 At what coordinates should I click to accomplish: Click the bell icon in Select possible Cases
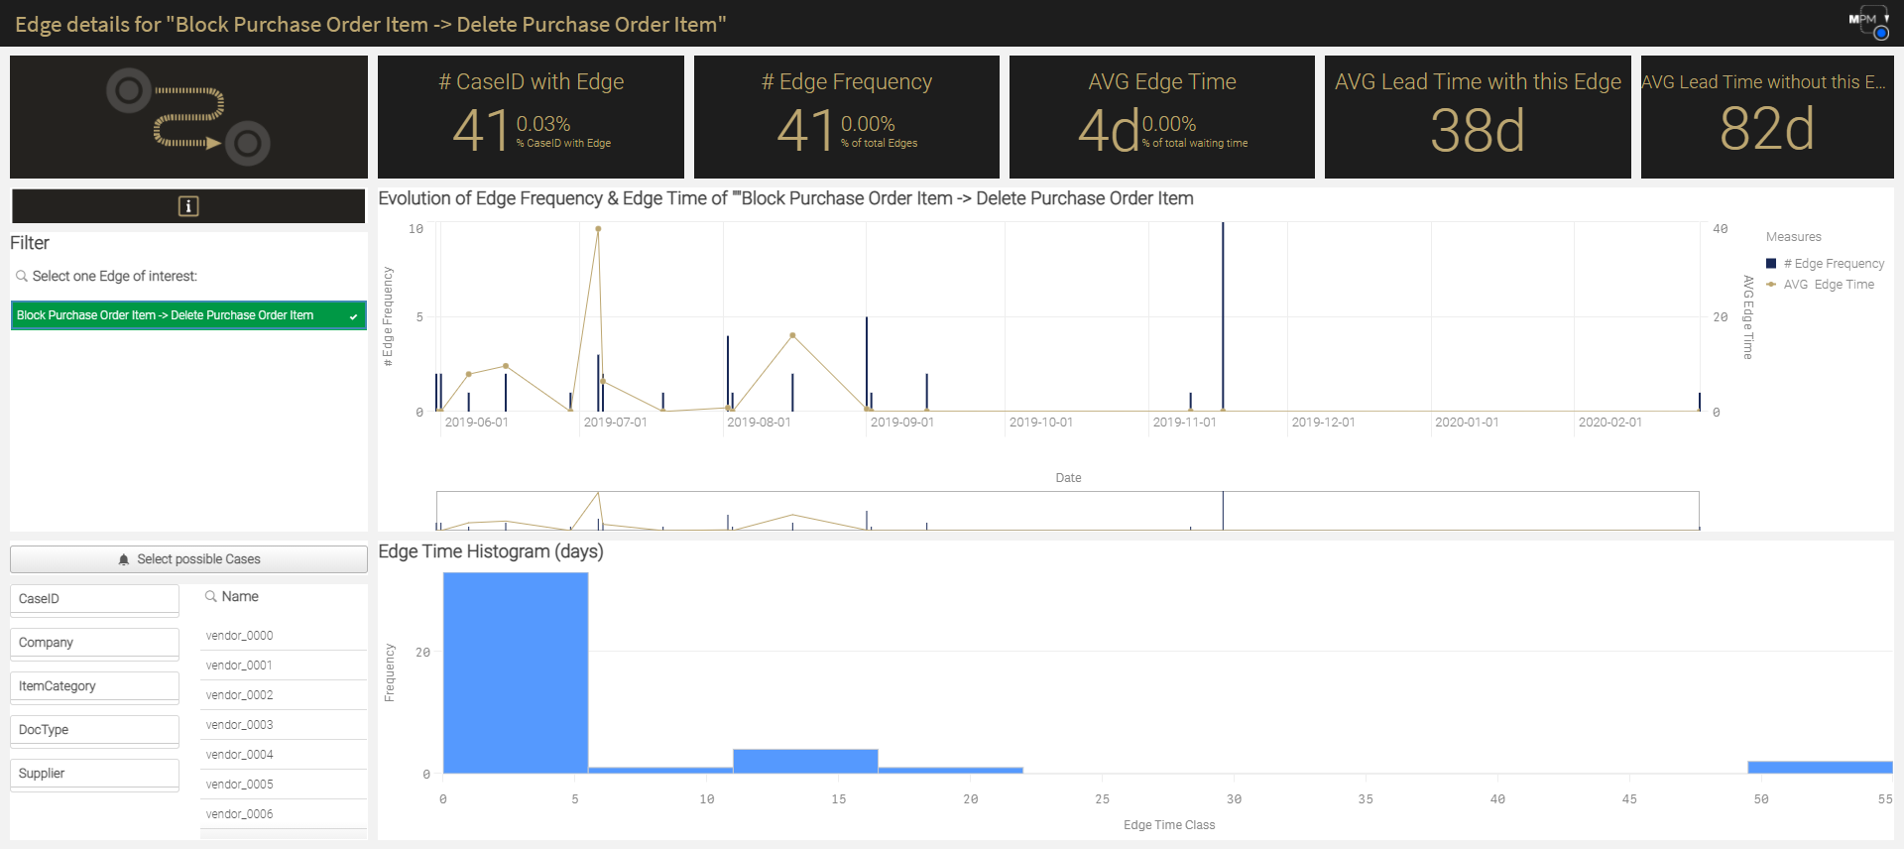click(124, 559)
